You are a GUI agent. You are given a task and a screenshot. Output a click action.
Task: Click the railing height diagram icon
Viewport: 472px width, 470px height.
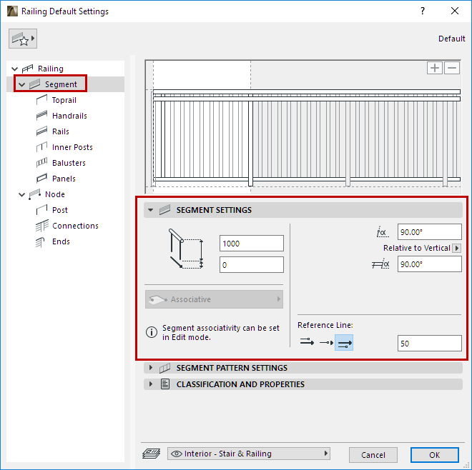click(x=186, y=249)
